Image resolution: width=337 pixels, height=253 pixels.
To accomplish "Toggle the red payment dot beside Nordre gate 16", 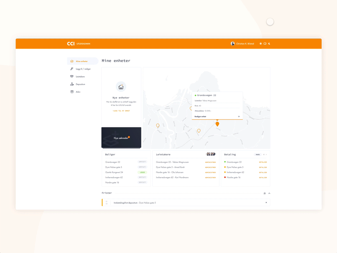I will [225, 177].
